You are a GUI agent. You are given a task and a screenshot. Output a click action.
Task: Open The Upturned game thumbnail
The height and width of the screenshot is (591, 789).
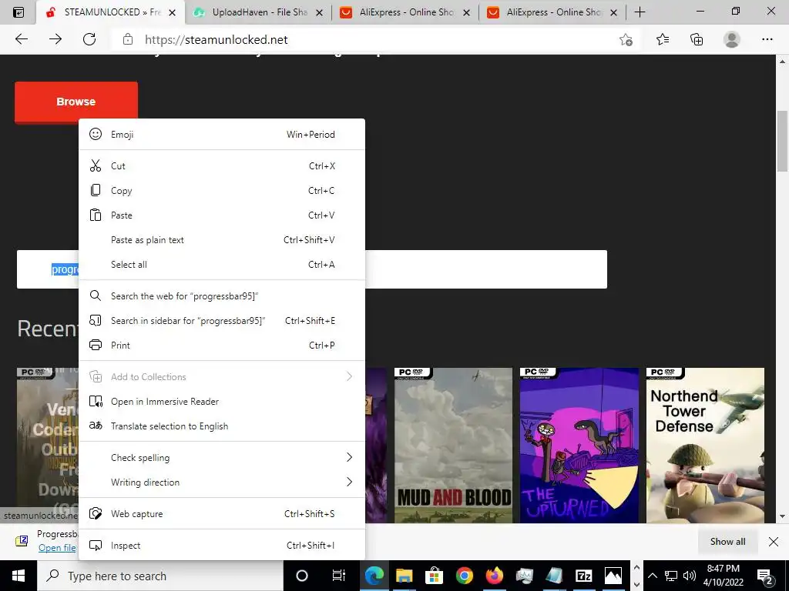579,446
